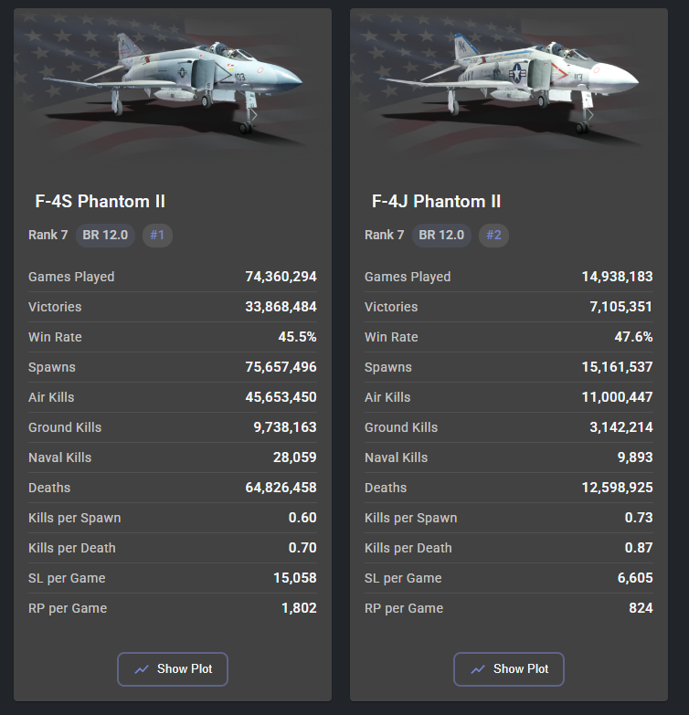Show the plot for F-4S Phantom II

(x=173, y=669)
